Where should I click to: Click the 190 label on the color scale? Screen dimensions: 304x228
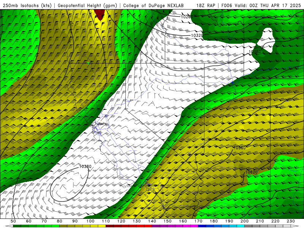[x=229, y=221]
